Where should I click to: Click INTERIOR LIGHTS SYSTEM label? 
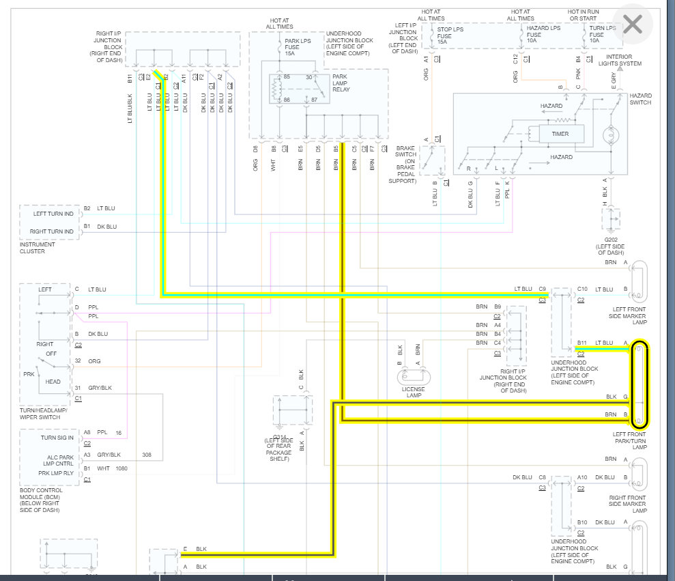click(x=620, y=60)
